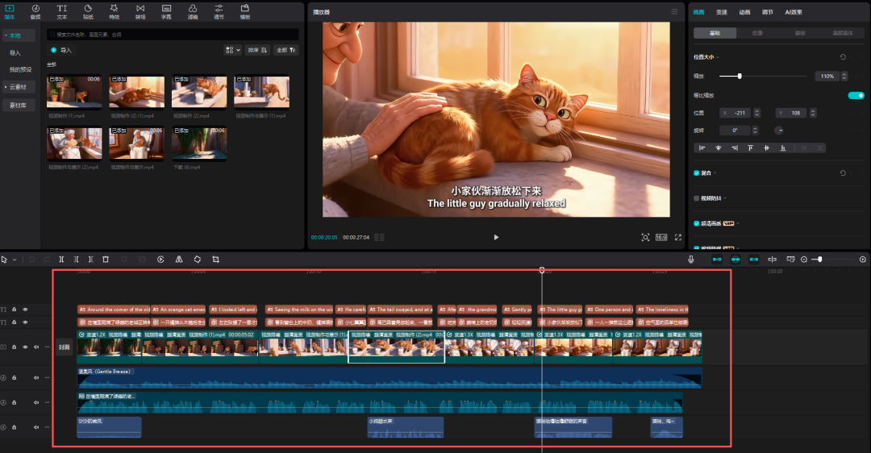This screenshot has width=871, height=453.
Task: Select the Mask (蒙版) sub-tab
Action: click(800, 33)
